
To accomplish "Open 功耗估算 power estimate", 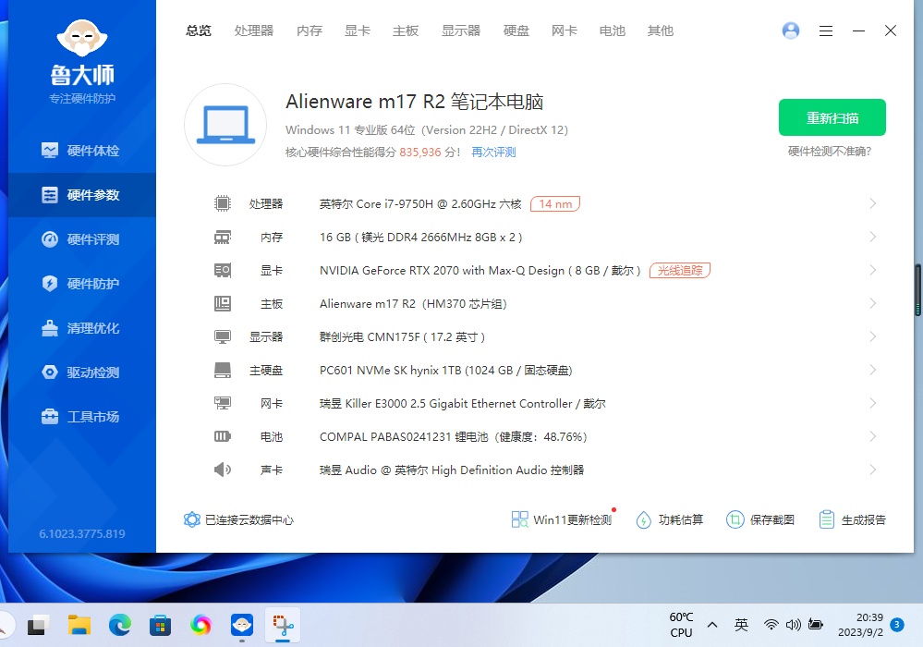I will pyautogui.click(x=669, y=519).
